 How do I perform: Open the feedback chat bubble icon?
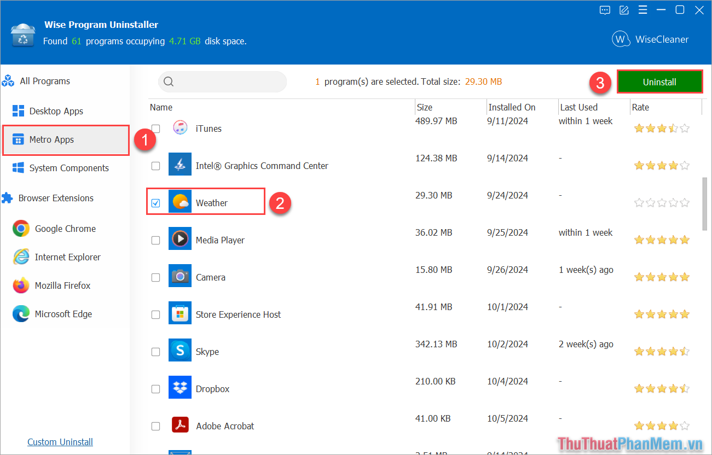[605, 10]
